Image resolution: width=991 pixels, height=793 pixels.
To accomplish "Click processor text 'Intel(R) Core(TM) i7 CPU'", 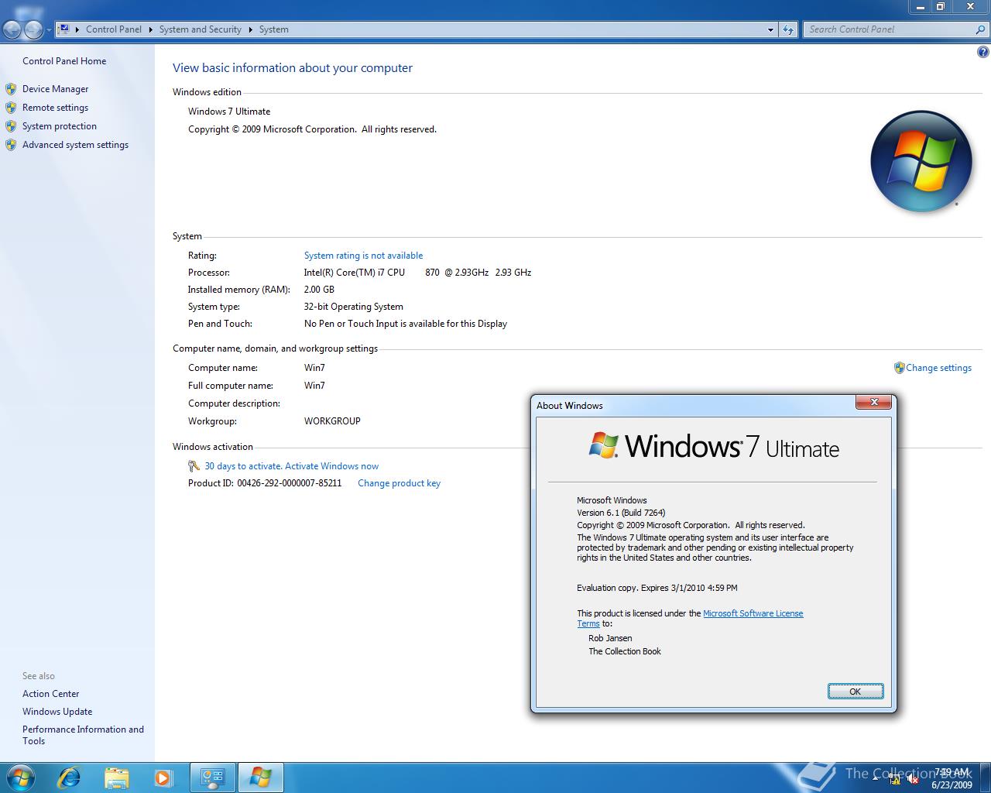I will tap(355, 273).
